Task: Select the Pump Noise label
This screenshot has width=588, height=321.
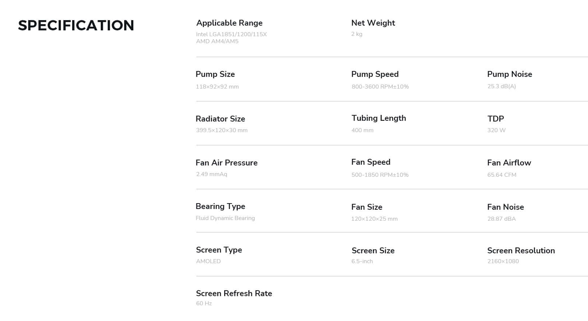Action: point(510,74)
